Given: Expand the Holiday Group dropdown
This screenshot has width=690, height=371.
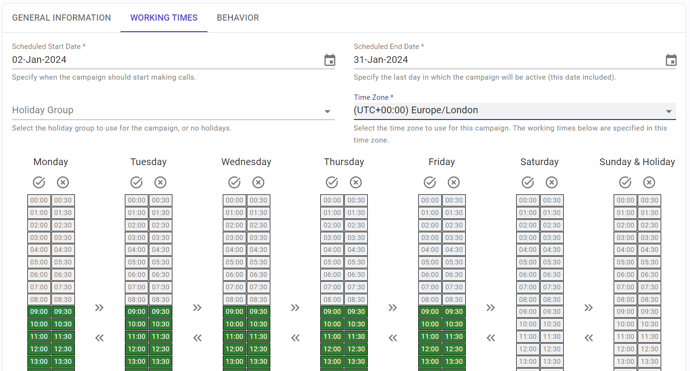Looking at the screenshot, I should click(x=173, y=110).
